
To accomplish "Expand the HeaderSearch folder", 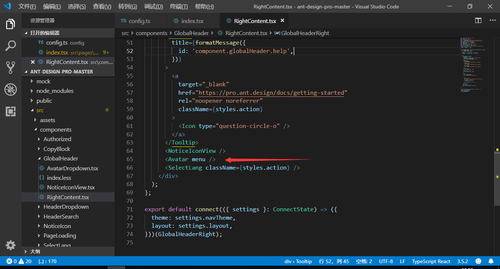I will click(x=61, y=216).
